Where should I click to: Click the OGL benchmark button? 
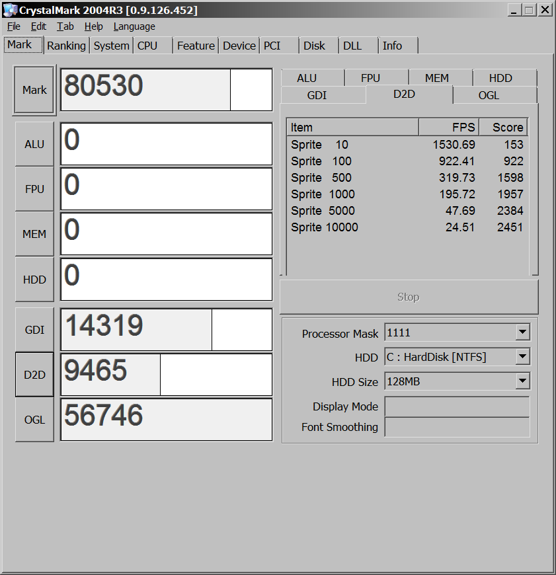tap(34, 420)
